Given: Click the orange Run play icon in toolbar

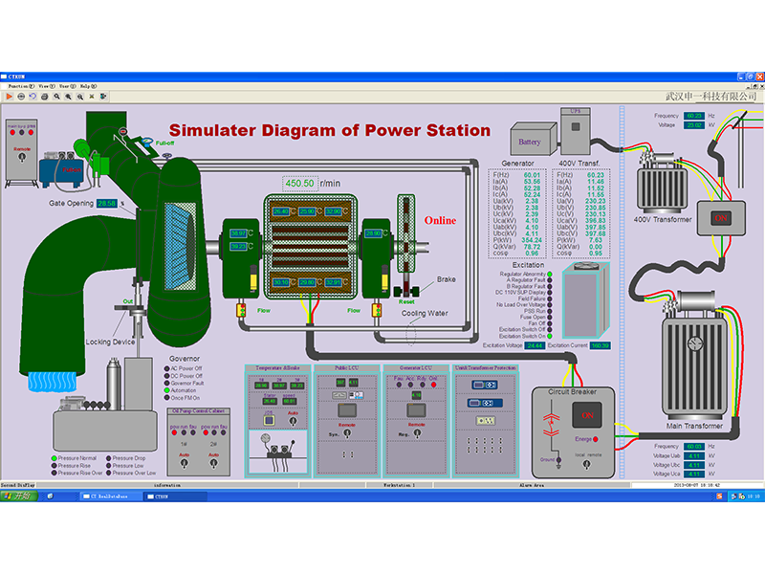Looking at the screenshot, I should 10,96.
